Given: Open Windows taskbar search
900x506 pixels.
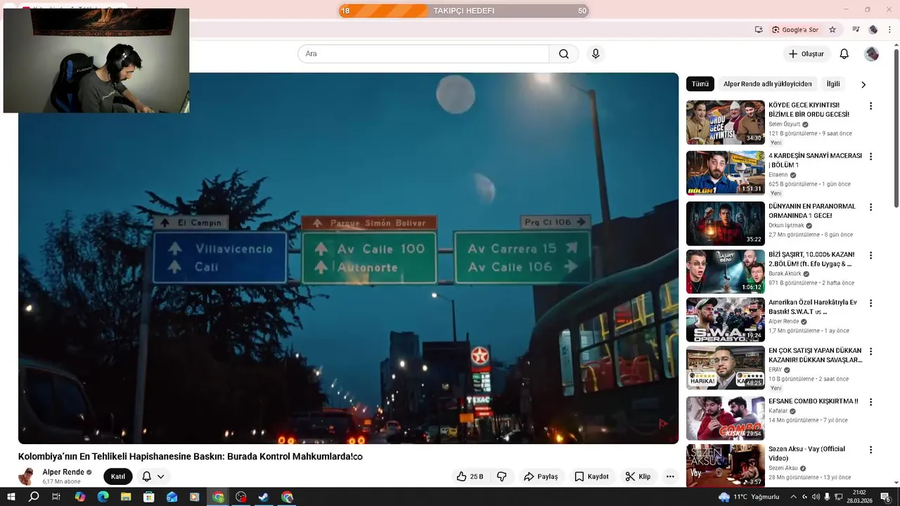Looking at the screenshot, I should pos(34,497).
